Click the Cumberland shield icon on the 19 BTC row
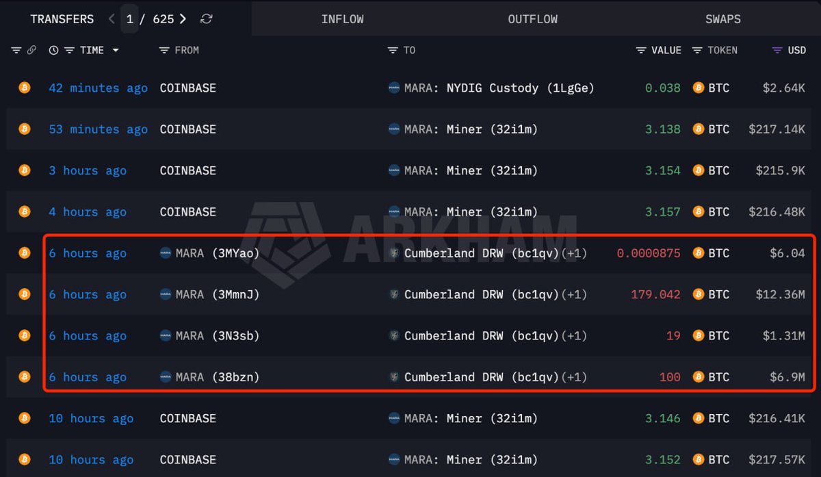The width and height of the screenshot is (821, 477). tap(394, 336)
